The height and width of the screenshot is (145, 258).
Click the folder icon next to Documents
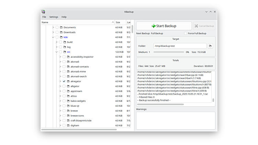61,27
